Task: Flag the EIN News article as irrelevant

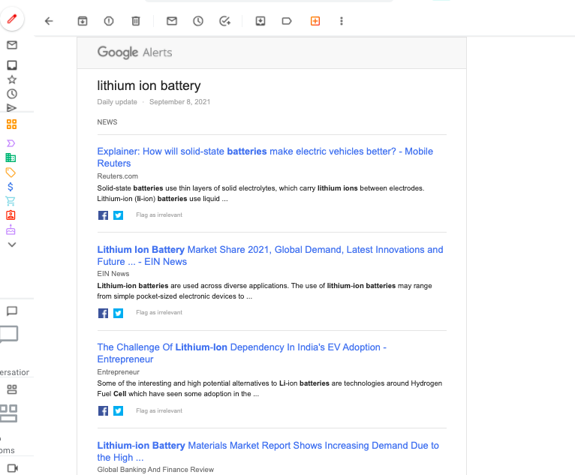Action: (159, 312)
